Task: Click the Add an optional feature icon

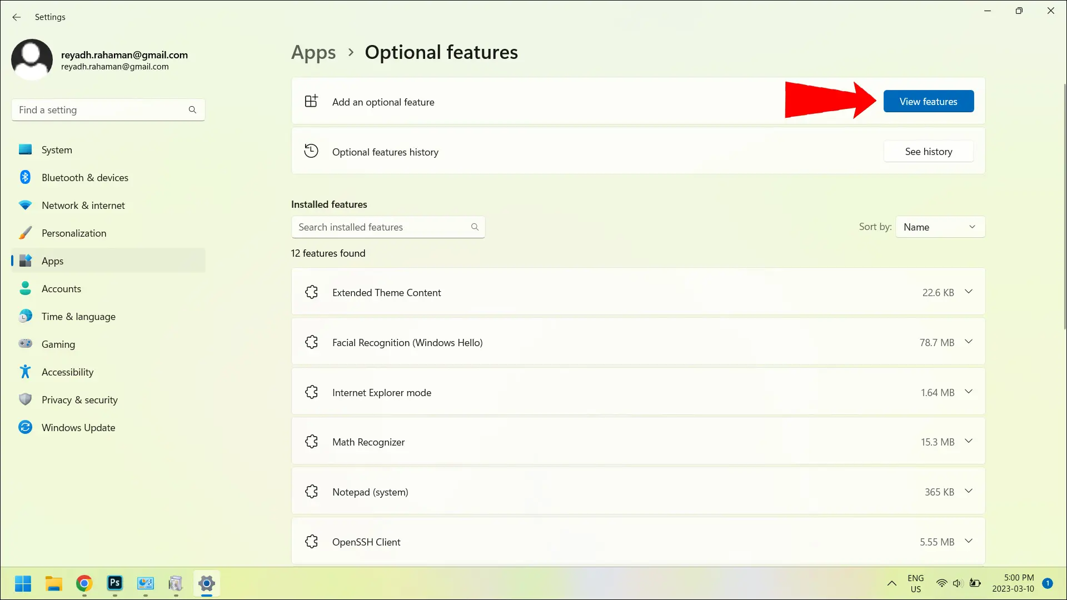Action: point(311,101)
